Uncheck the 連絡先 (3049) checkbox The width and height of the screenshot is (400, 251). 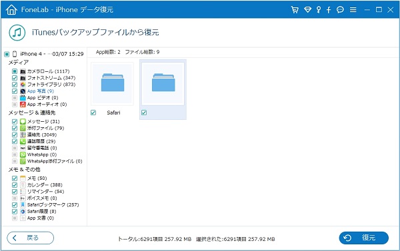15,134
